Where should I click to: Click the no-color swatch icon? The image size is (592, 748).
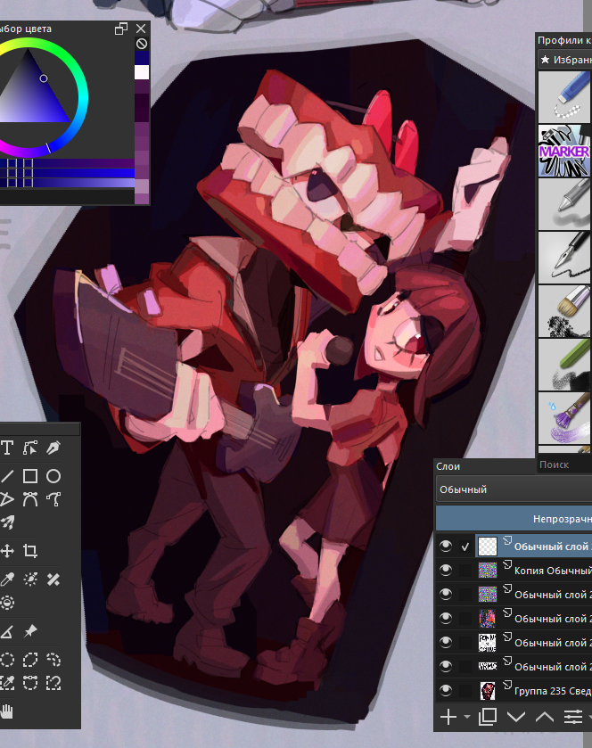click(x=142, y=44)
